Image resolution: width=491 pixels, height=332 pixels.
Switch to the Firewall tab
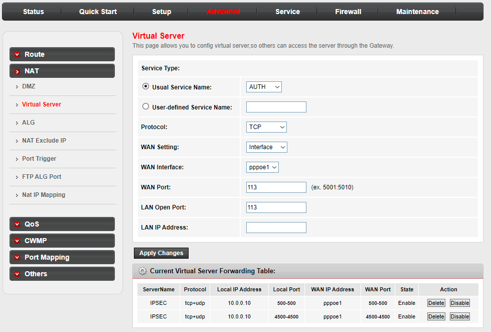pos(348,12)
